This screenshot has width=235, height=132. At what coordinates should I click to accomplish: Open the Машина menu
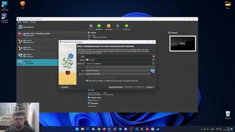(26, 22)
